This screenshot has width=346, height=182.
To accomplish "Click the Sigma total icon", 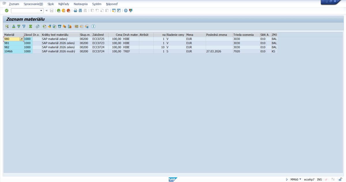I will tap(30, 26).
